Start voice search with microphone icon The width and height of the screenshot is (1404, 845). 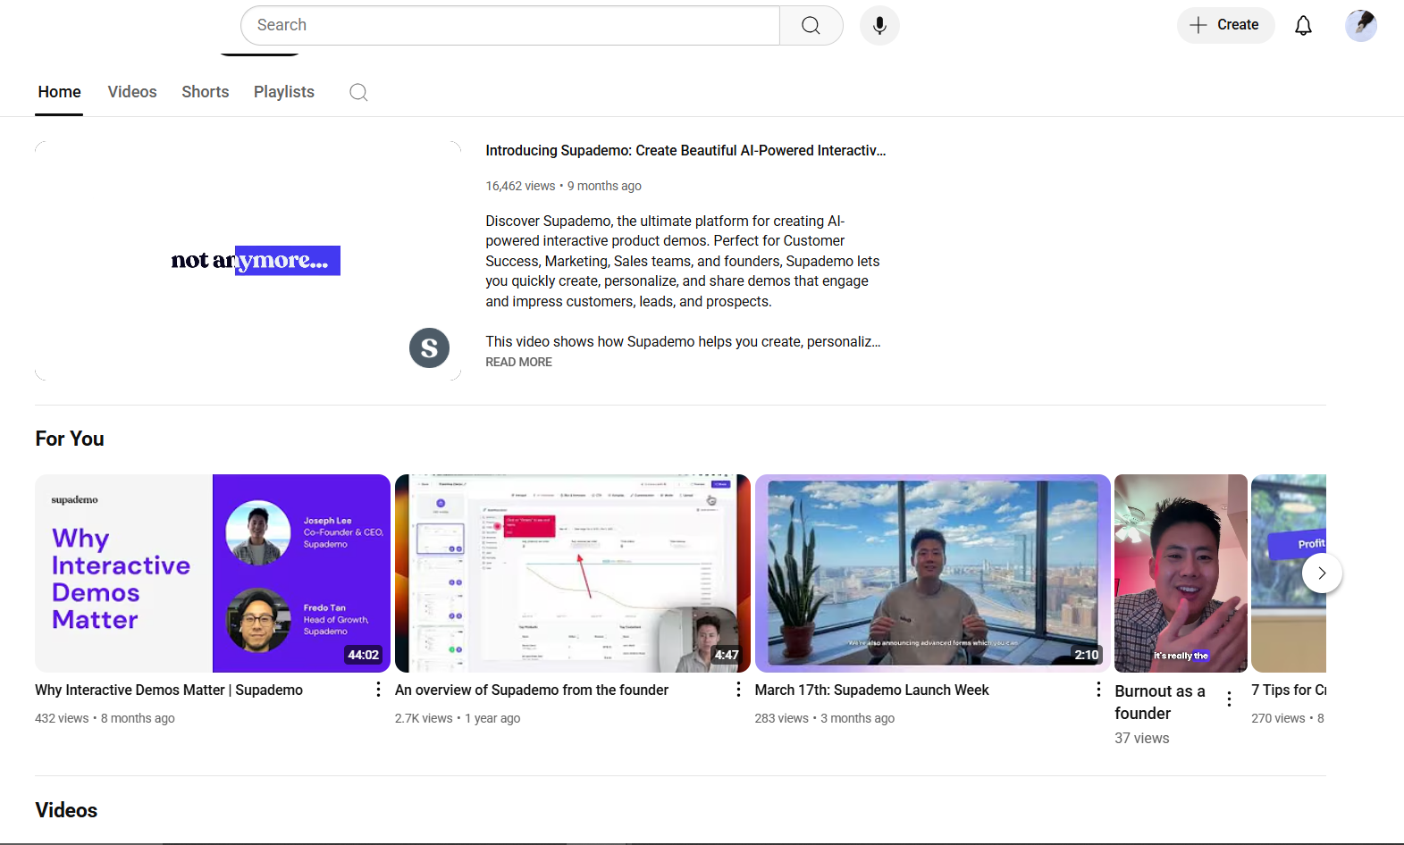click(x=879, y=25)
